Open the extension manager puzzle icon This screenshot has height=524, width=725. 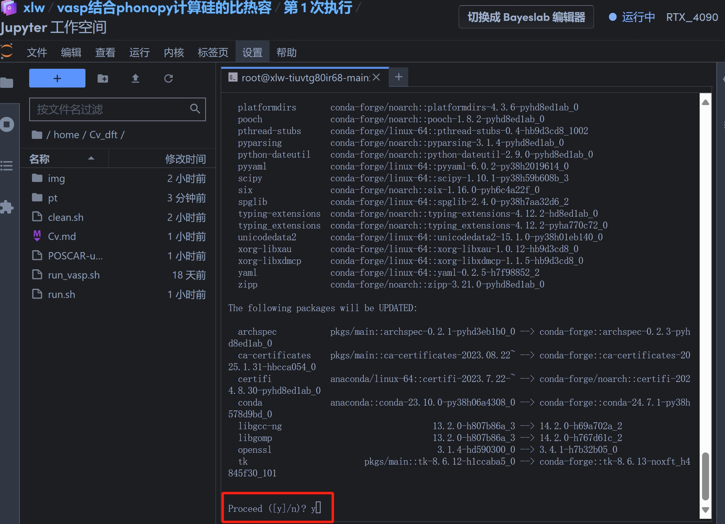click(x=7, y=207)
